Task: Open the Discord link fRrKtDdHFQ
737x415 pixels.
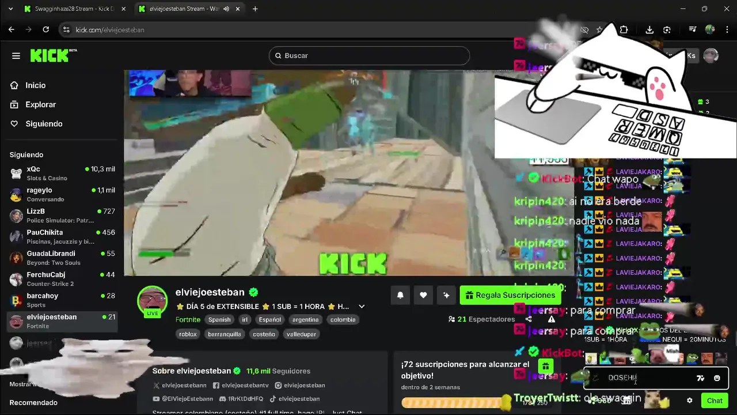Action: point(241,399)
